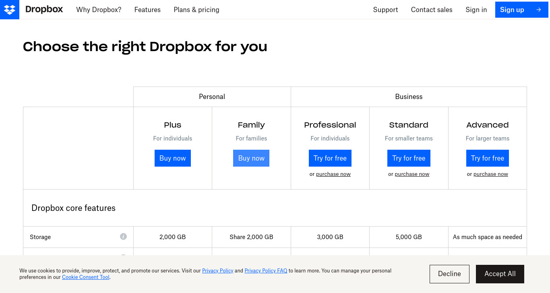
Task: Click purchase now under Standard
Action: coord(412,174)
